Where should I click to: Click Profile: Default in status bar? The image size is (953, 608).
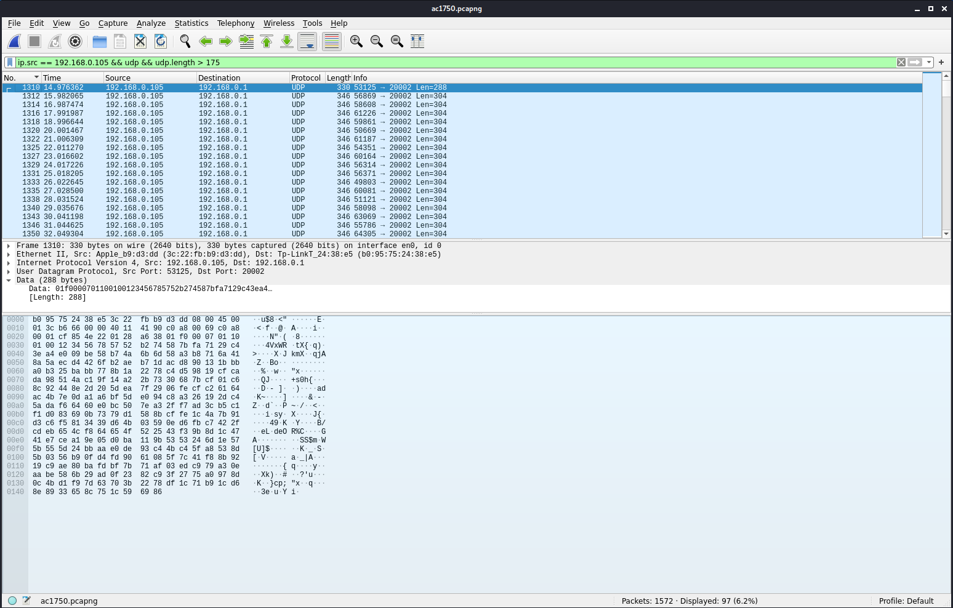[906, 601]
